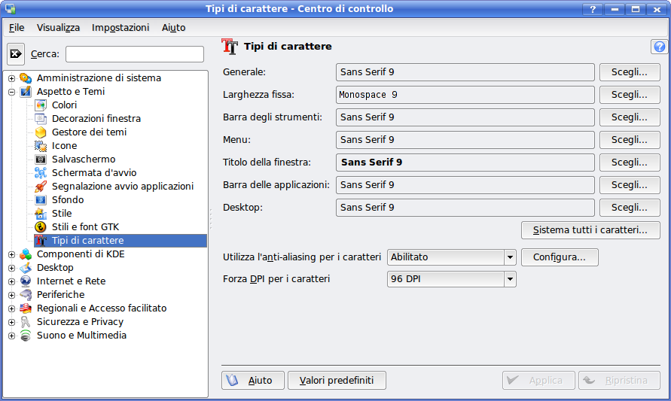This screenshot has width=671, height=401.
Task: Click the Schermata d'avvio icon
Action: coord(41,172)
